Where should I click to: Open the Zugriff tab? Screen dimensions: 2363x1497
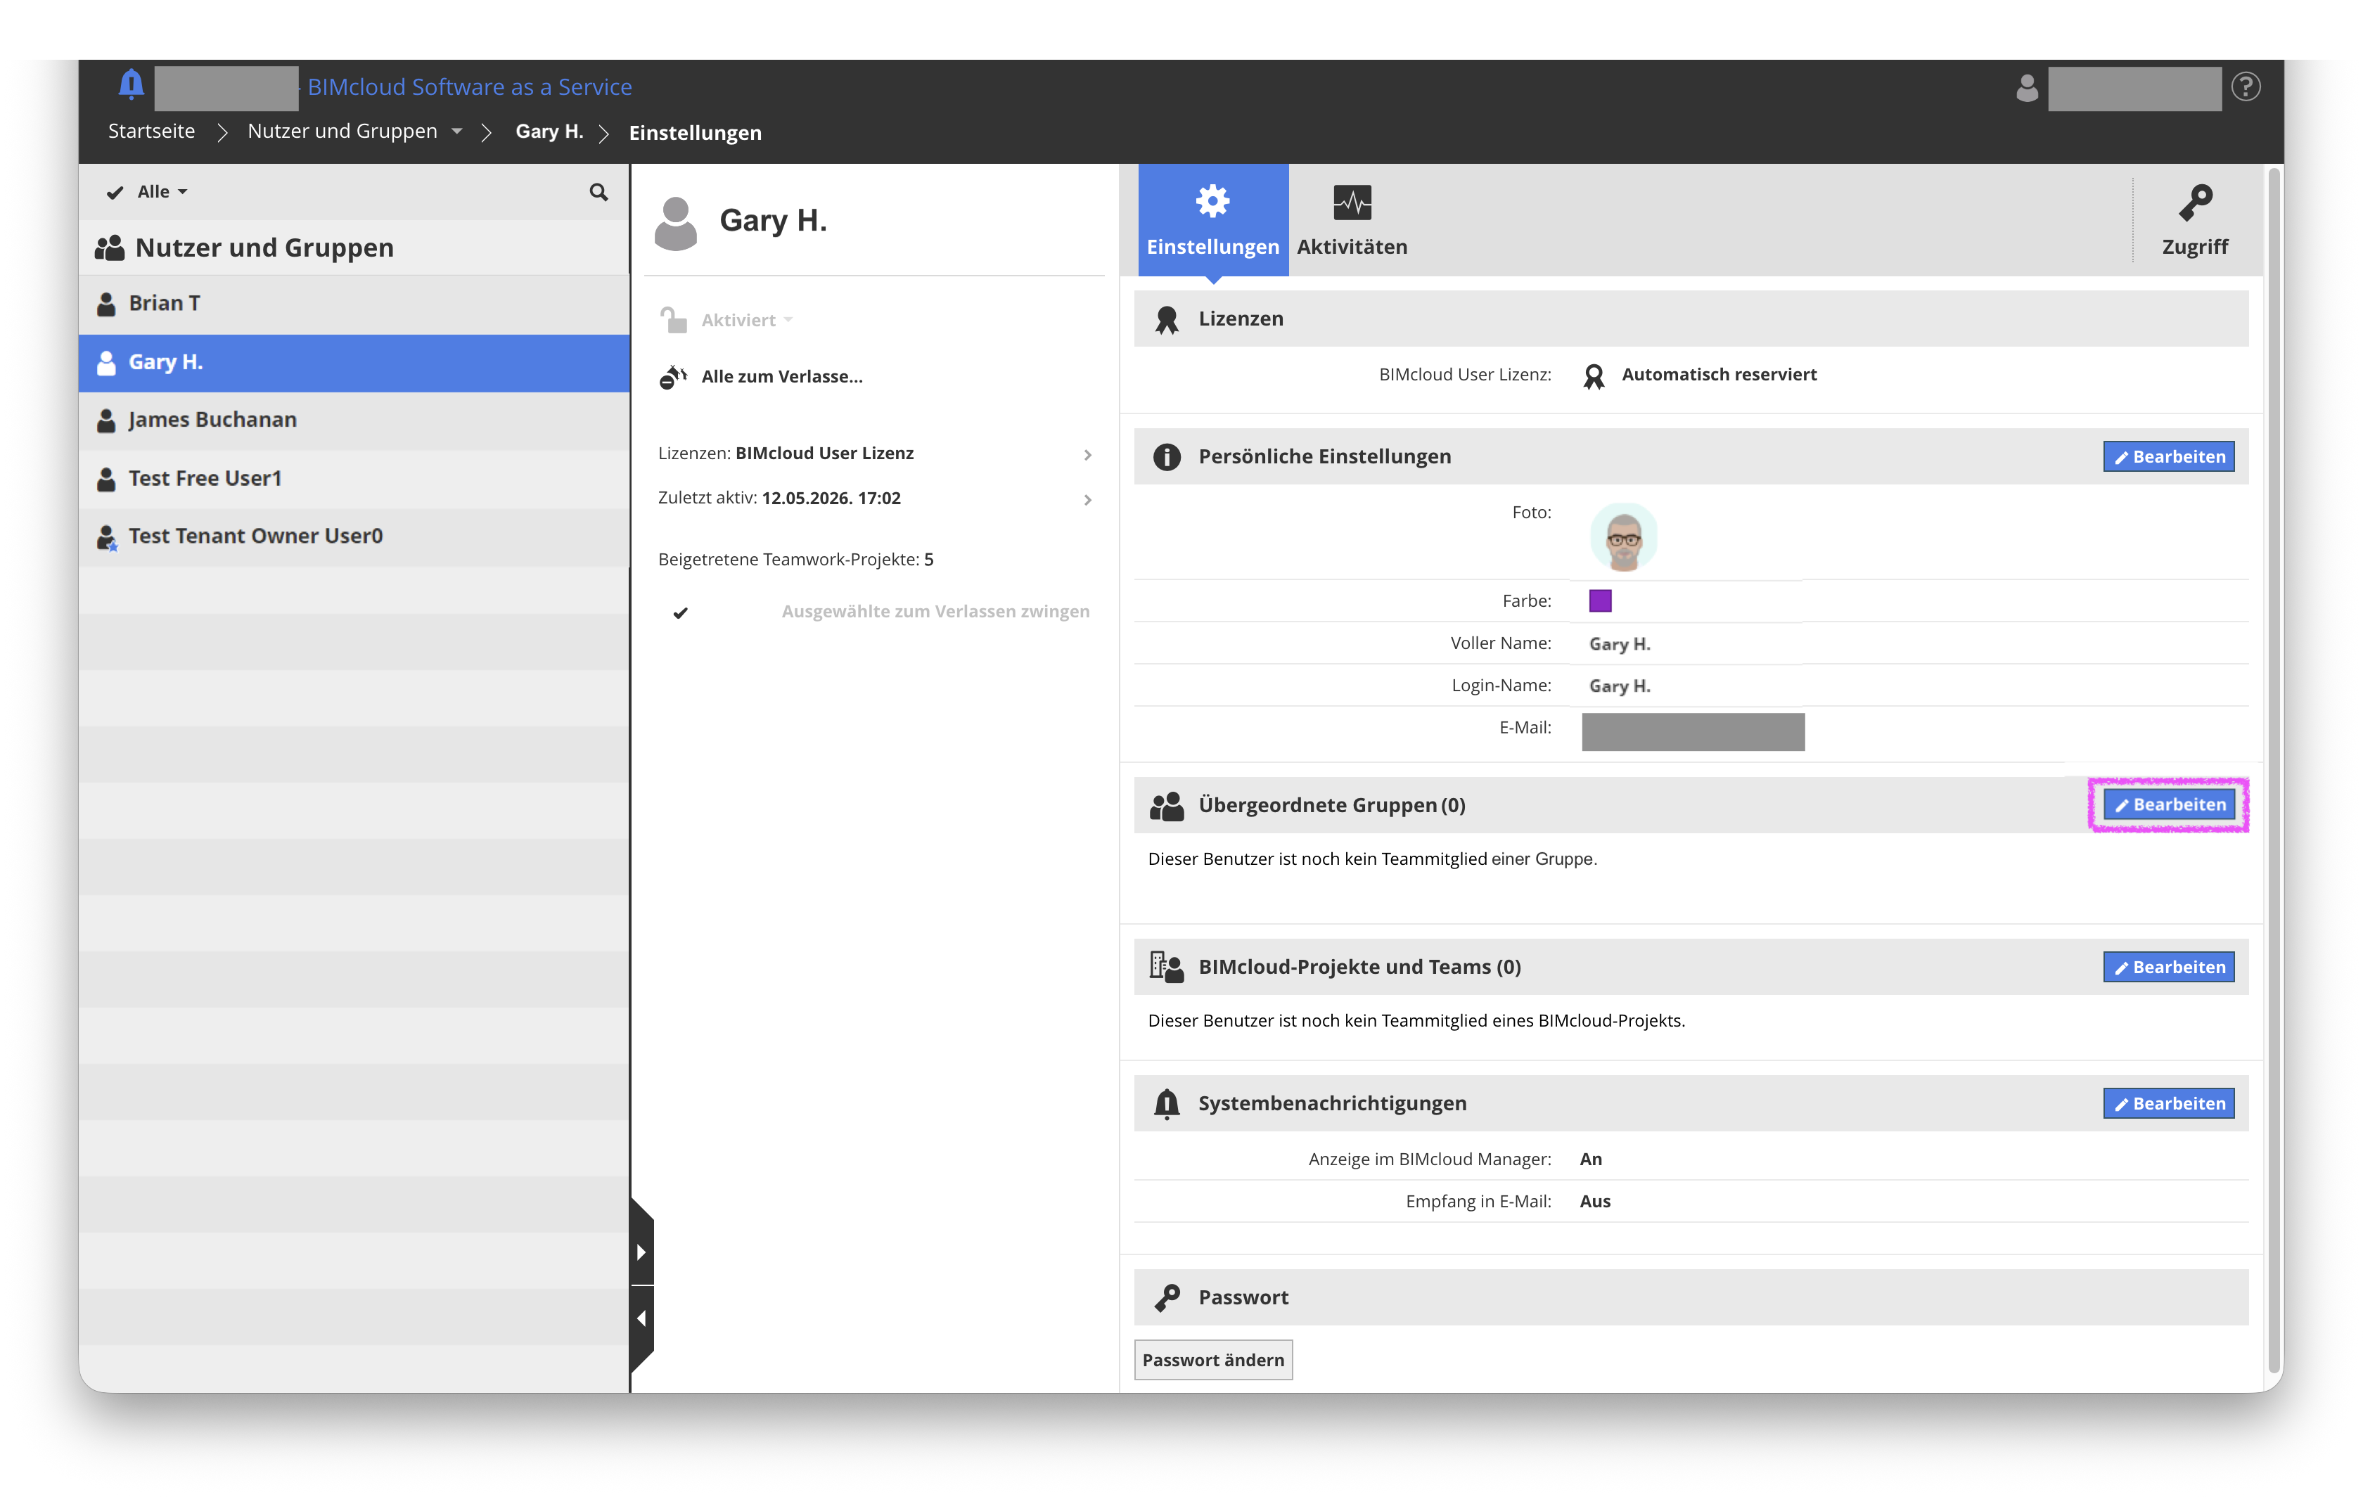click(2195, 220)
